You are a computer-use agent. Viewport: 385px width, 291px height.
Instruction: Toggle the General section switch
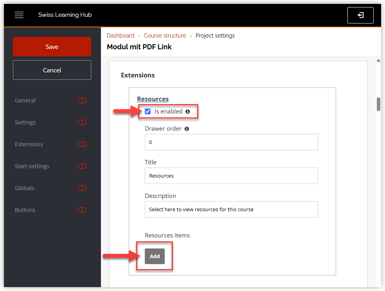81,101
